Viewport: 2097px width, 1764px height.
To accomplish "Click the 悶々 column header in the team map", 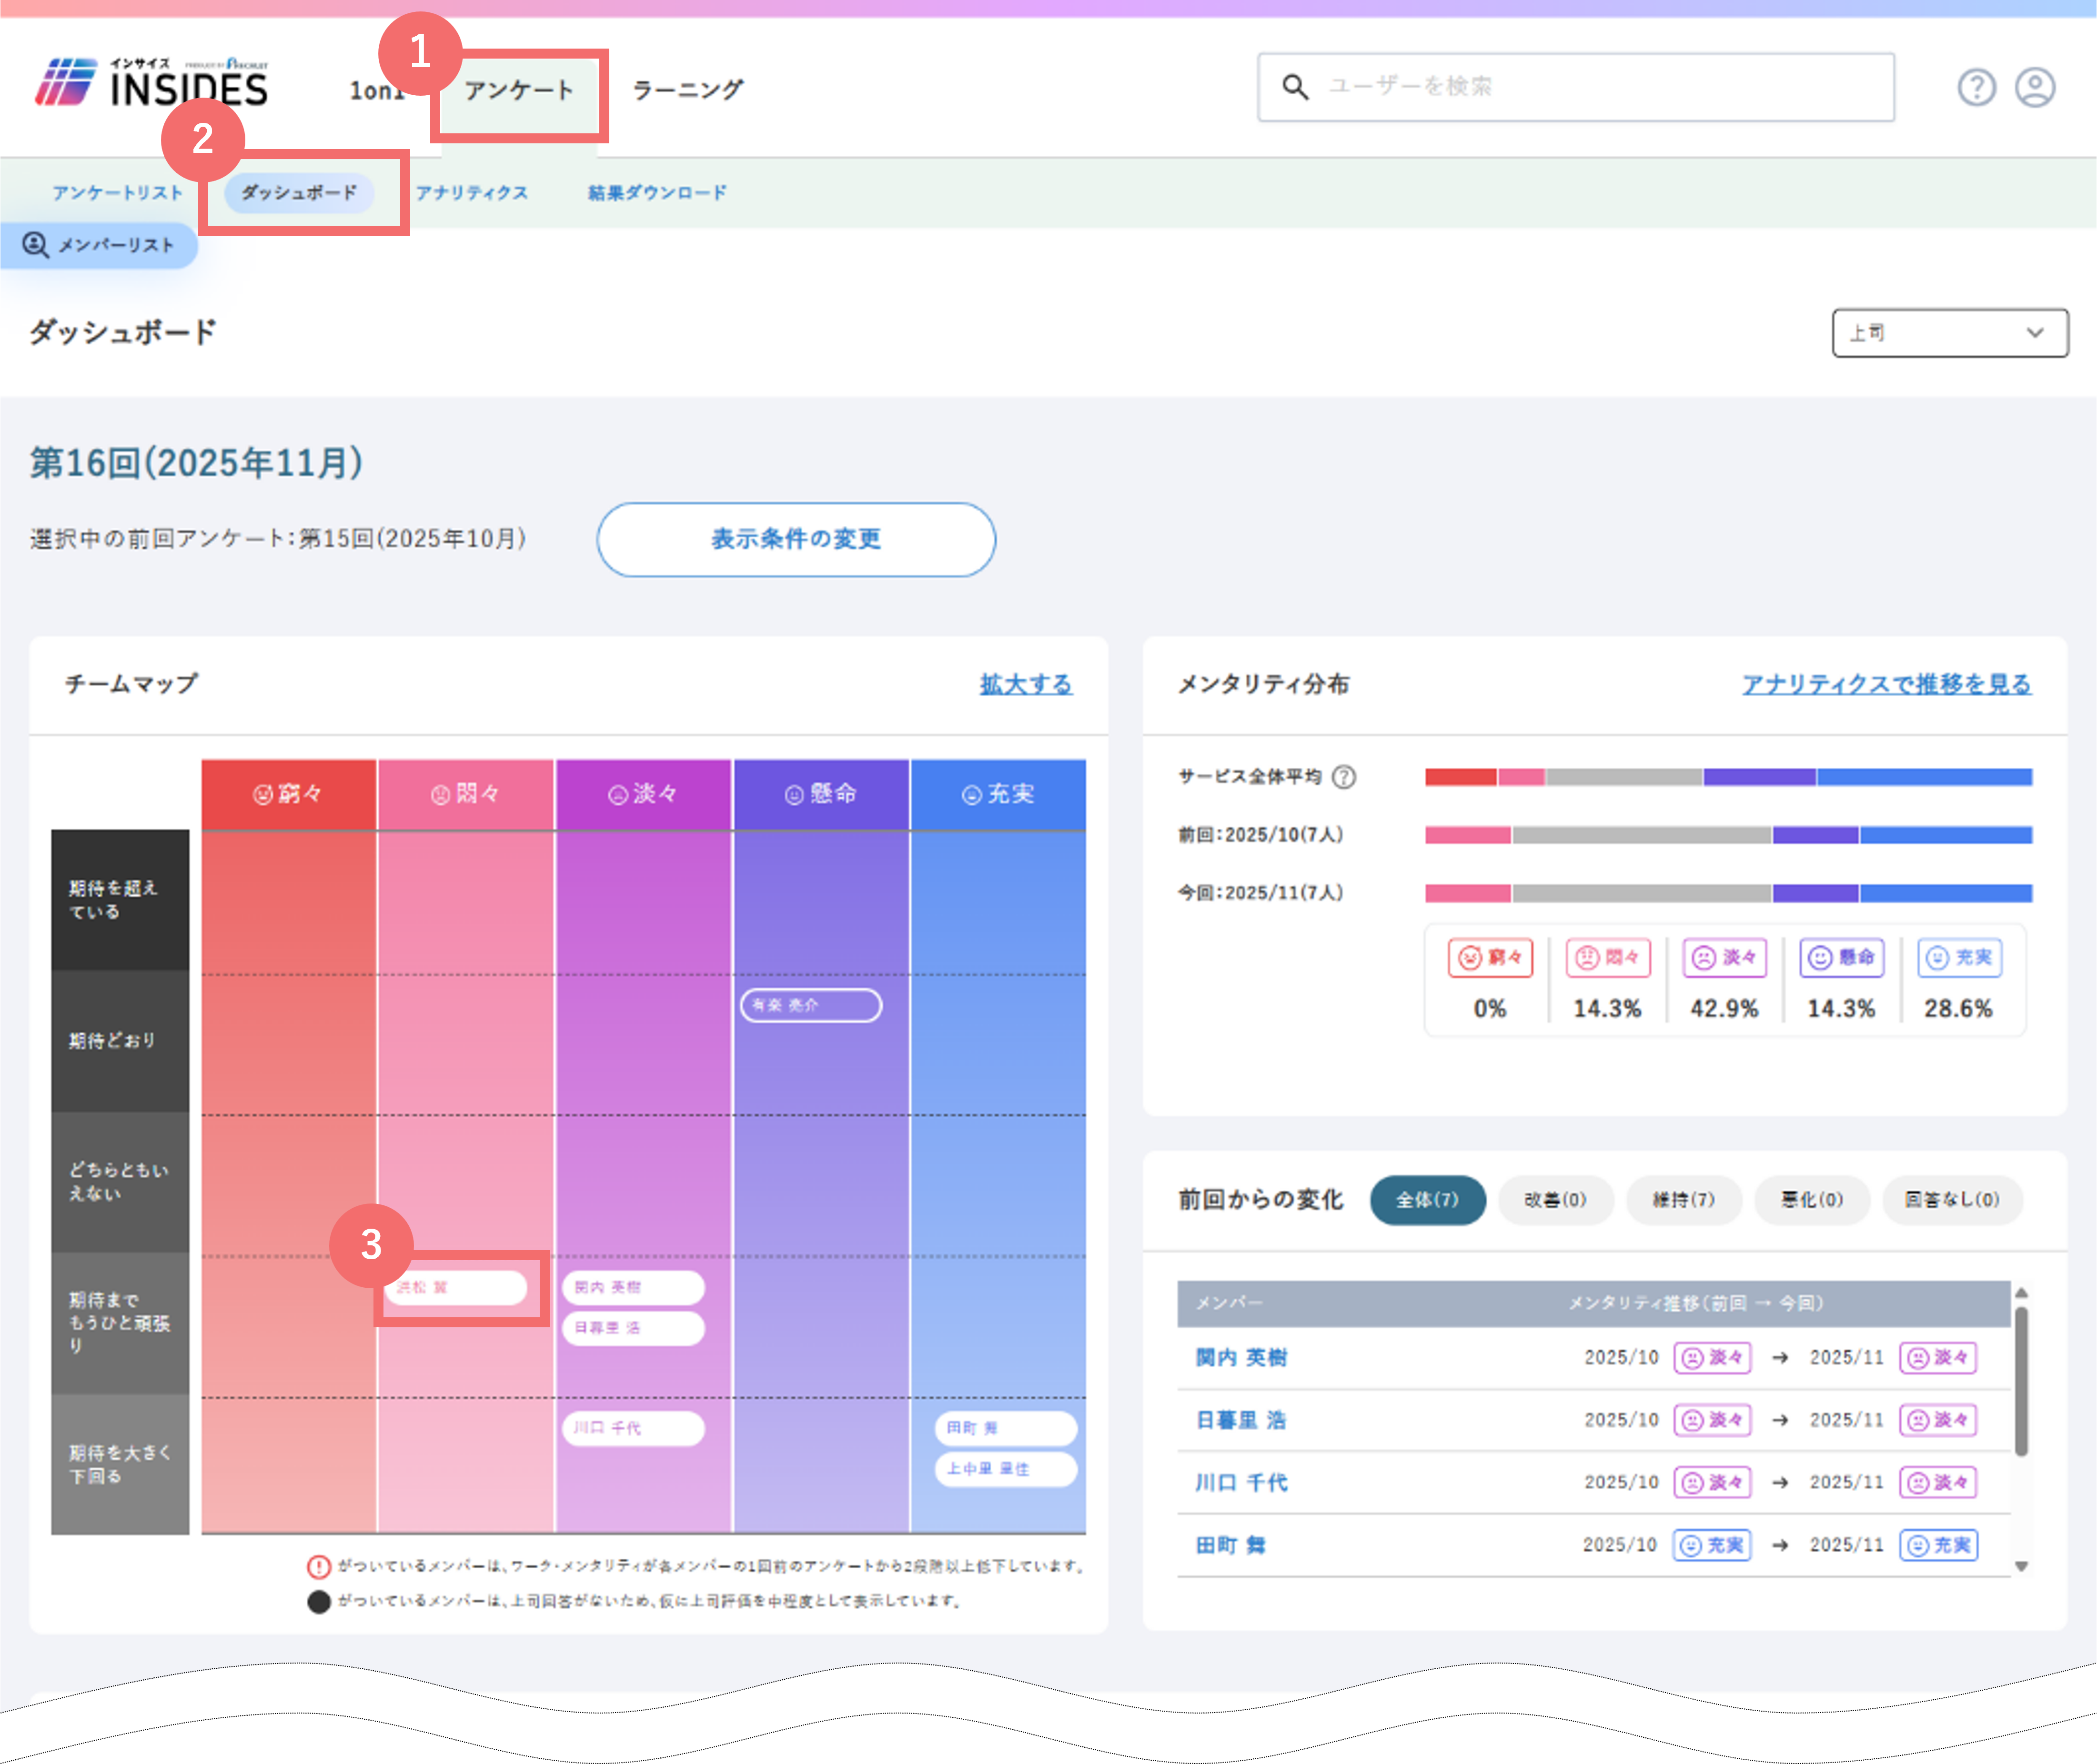I will pos(466,794).
